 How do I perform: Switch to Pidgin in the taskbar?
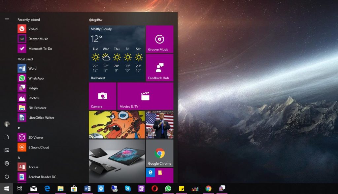click(x=222, y=189)
